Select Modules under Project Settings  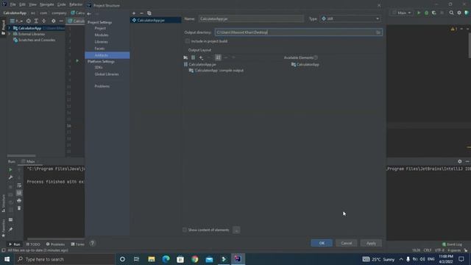coord(102,35)
